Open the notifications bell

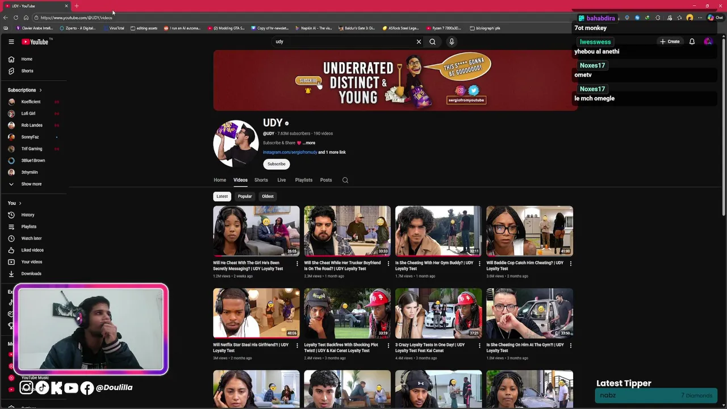click(692, 41)
